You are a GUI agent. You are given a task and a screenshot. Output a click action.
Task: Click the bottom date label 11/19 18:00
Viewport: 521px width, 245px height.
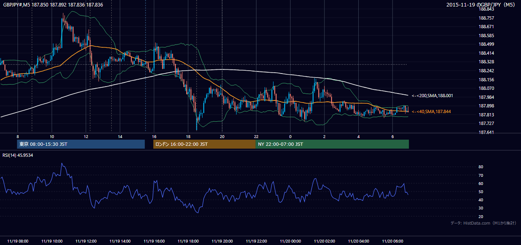coord(188,241)
